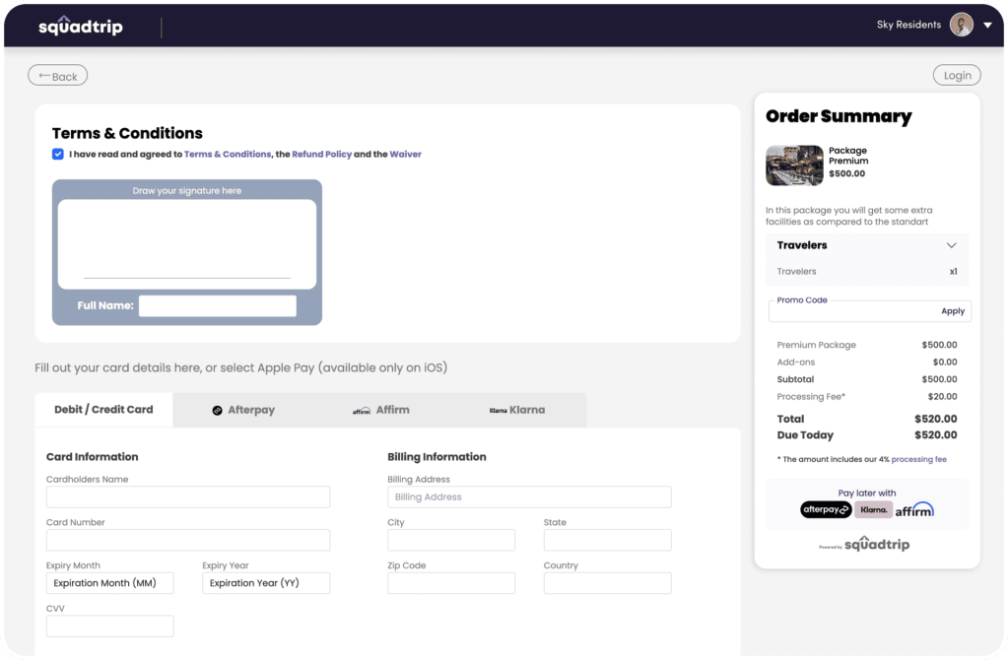The width and height of the screenshot is (1008, 660).
Task: Open the Refund Policy link
Action: (x=321, y=155)
